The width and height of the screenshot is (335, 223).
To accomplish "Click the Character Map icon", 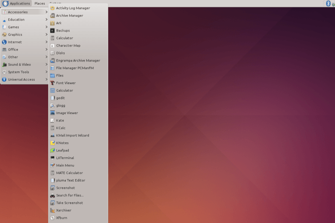I will tap(52, 46).
